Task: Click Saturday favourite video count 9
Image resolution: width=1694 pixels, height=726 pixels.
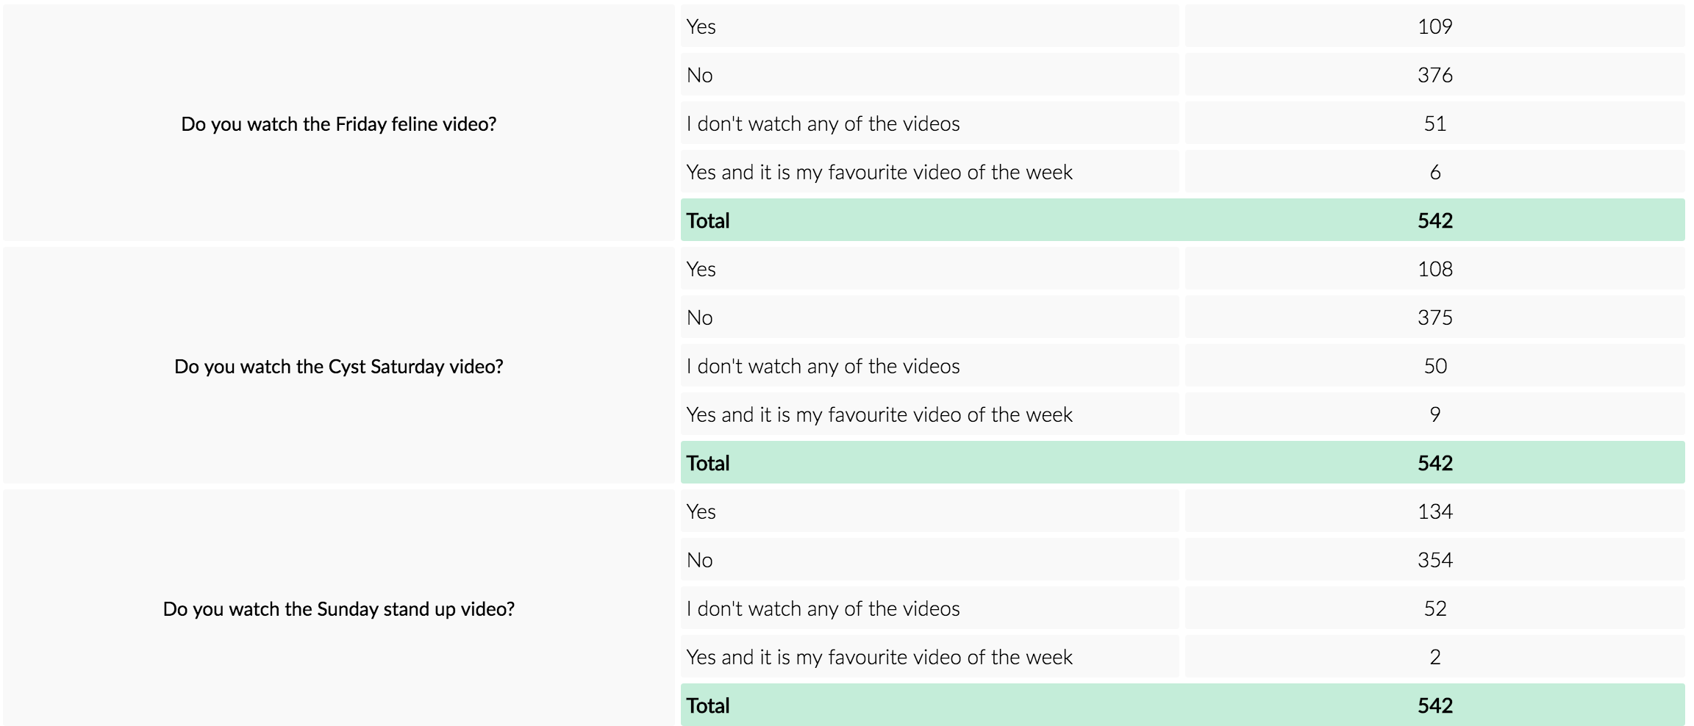Action: [x=1434, y=414]
